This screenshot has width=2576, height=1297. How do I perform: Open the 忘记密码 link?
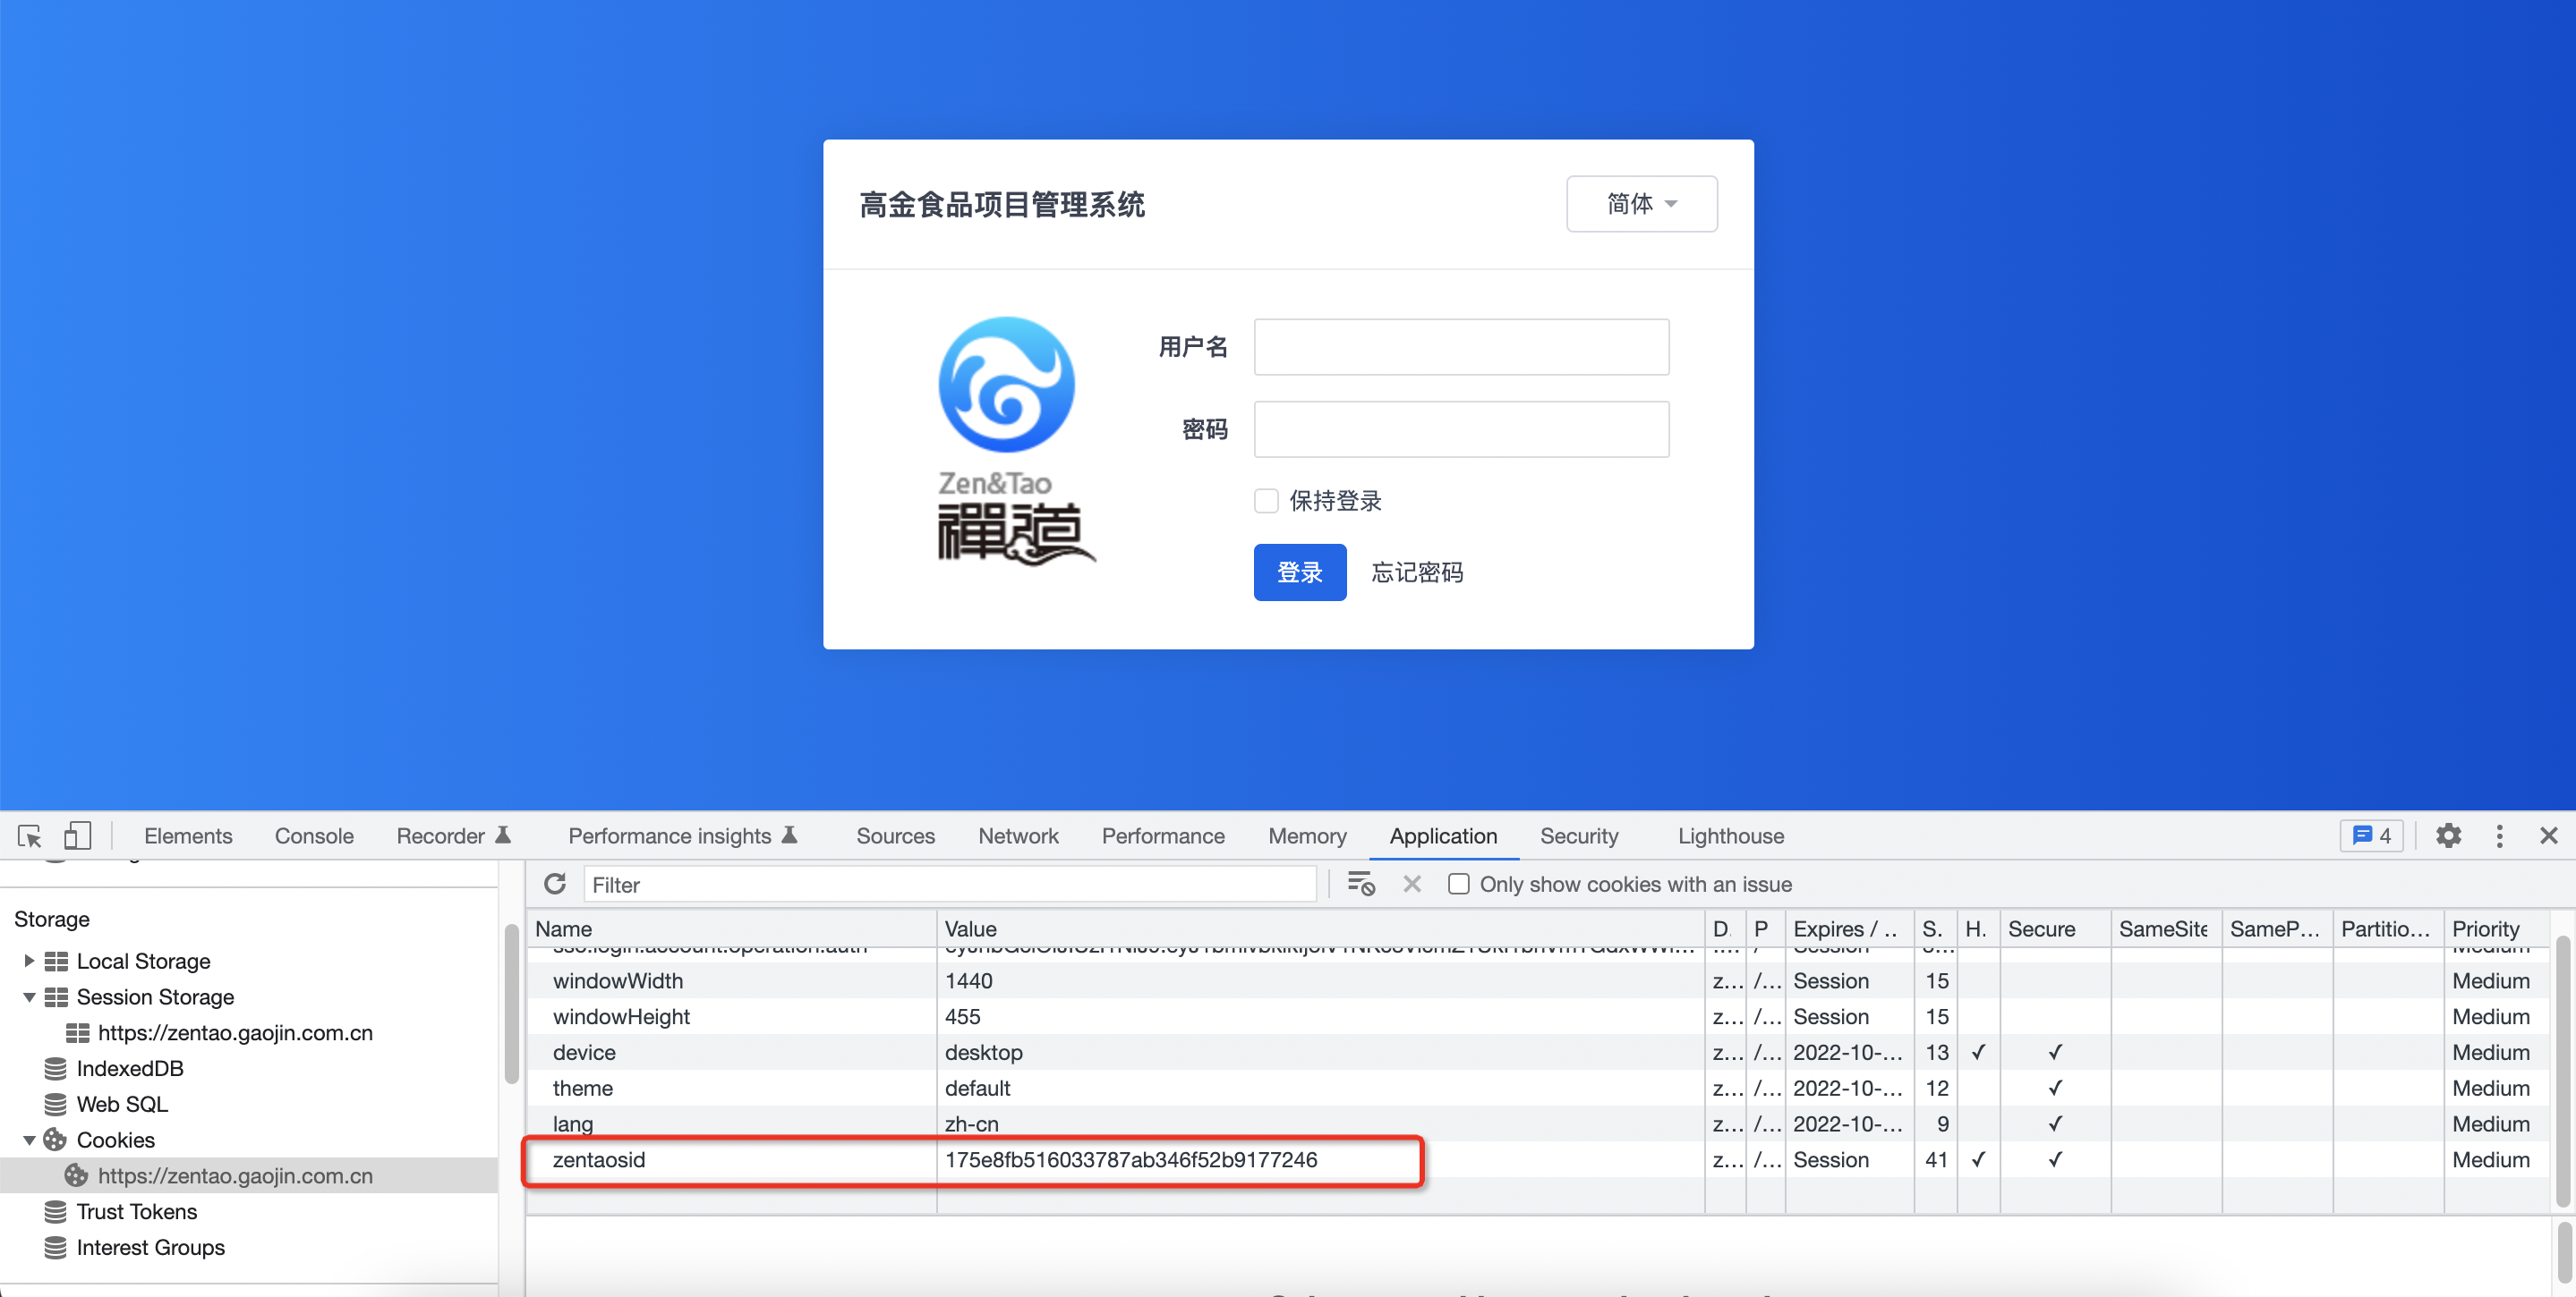pyautogui.click(x=1417, y=572)
